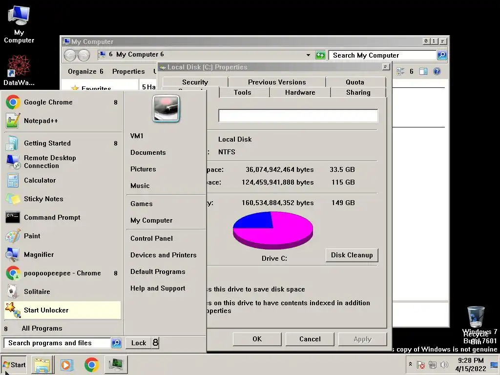Open the file explorer taskbar icon
The image size is (500, 375).
(42, 364)
